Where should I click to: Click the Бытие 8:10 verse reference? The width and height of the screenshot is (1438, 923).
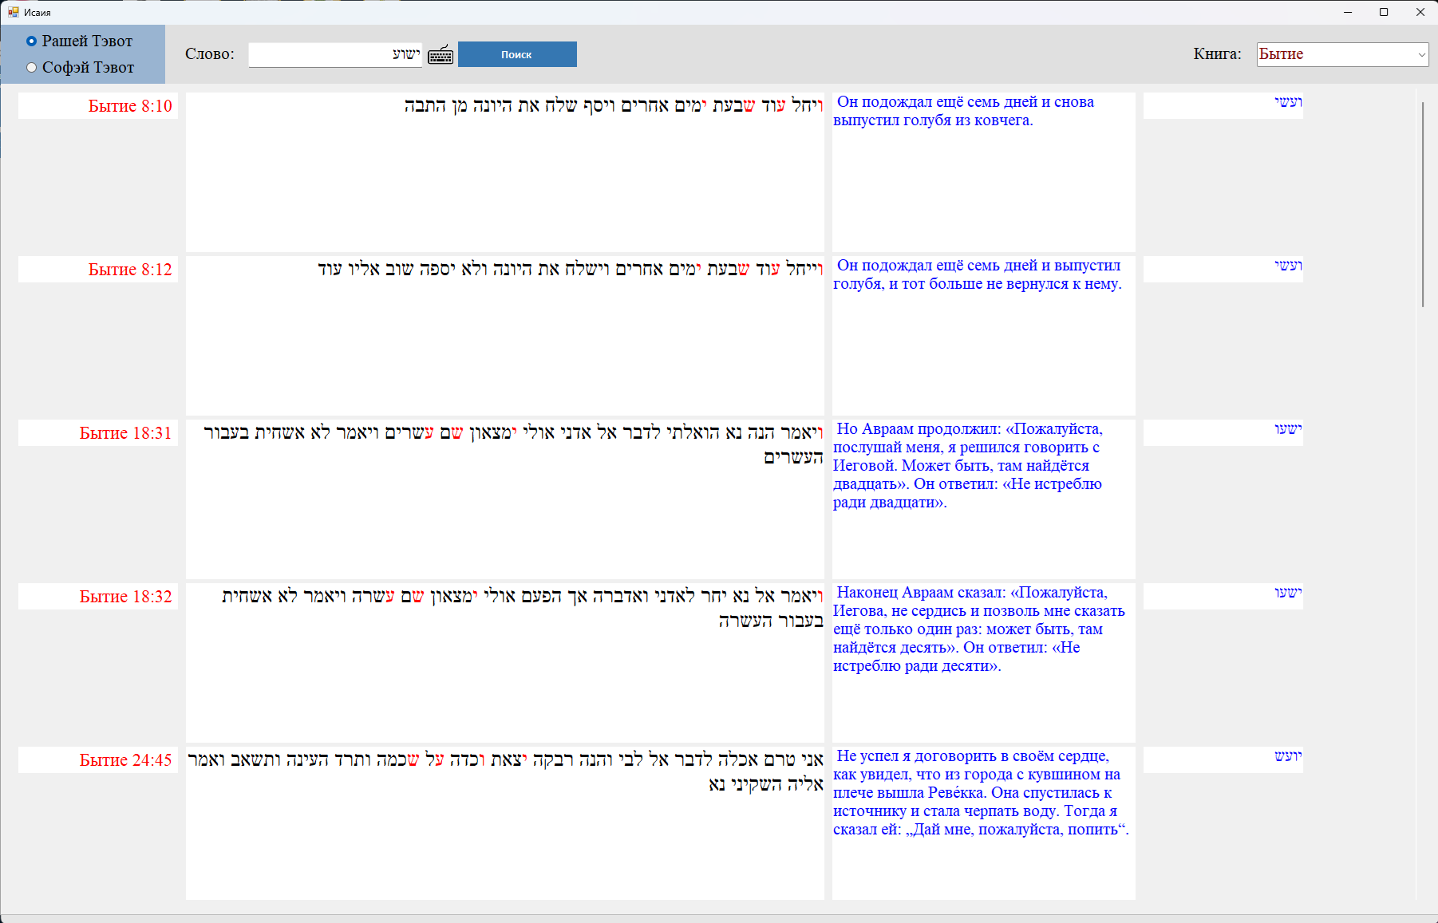[x=130, y=106]
